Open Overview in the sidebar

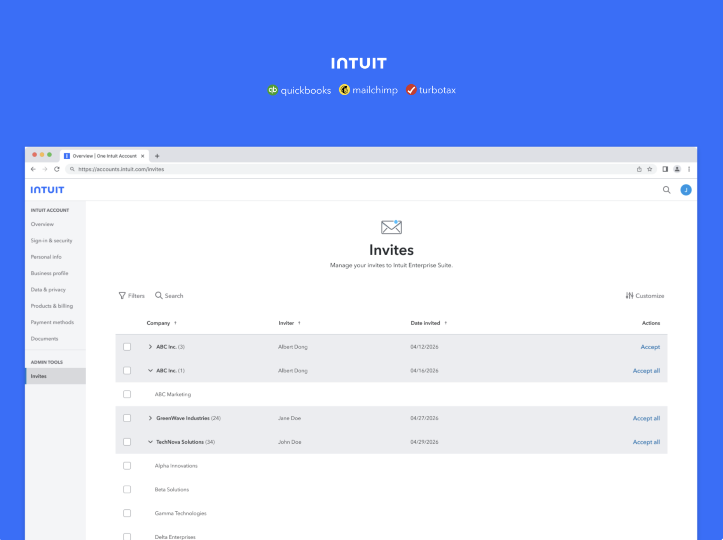click(x=42, y=224)
